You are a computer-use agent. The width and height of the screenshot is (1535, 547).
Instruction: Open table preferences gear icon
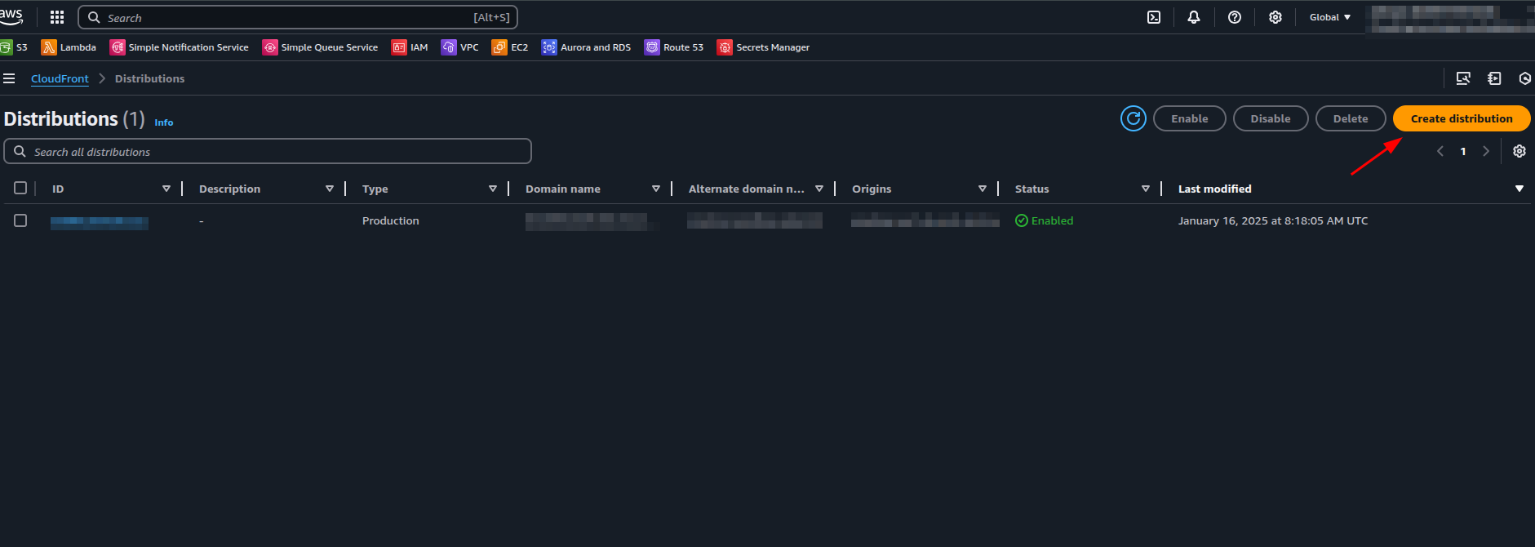click(1519, 151)
